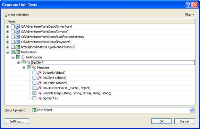Image resolution: width=200 pixels, height=129 pixels.
Task: Select the DoWork (object) row label
Action: (54, 73)
